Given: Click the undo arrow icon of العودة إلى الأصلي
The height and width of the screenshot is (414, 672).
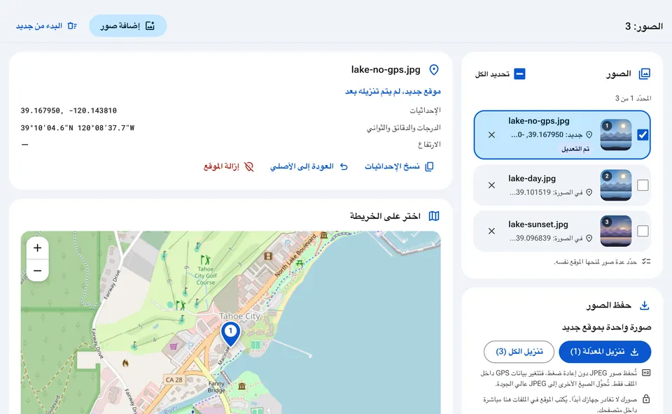Looking at the screenshot, I should coord(344,166).
